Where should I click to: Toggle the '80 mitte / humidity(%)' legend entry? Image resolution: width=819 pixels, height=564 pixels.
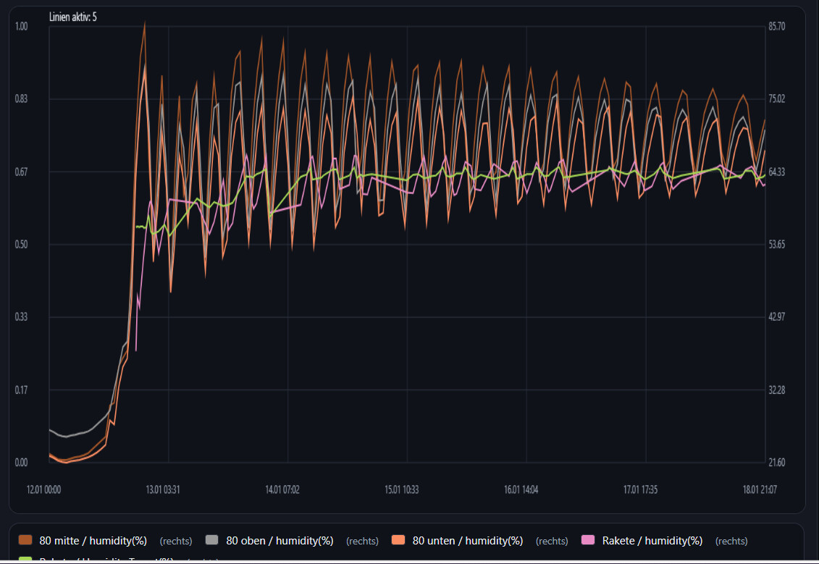click(93, 540)
